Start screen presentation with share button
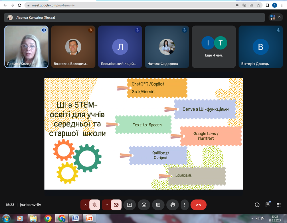This screenshot has width=287, height=223. (130, 205)
